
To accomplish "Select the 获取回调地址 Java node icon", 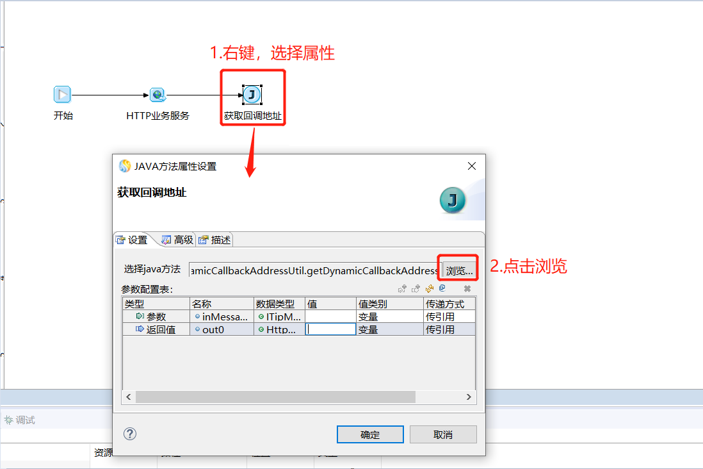I will click(x=252, y=95).
